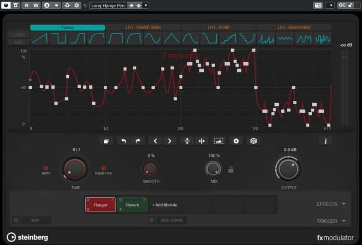This screenshot has height=245, width=362.
Task: Load the next preset with the down arrow
Action: click(x=139, y=5)
